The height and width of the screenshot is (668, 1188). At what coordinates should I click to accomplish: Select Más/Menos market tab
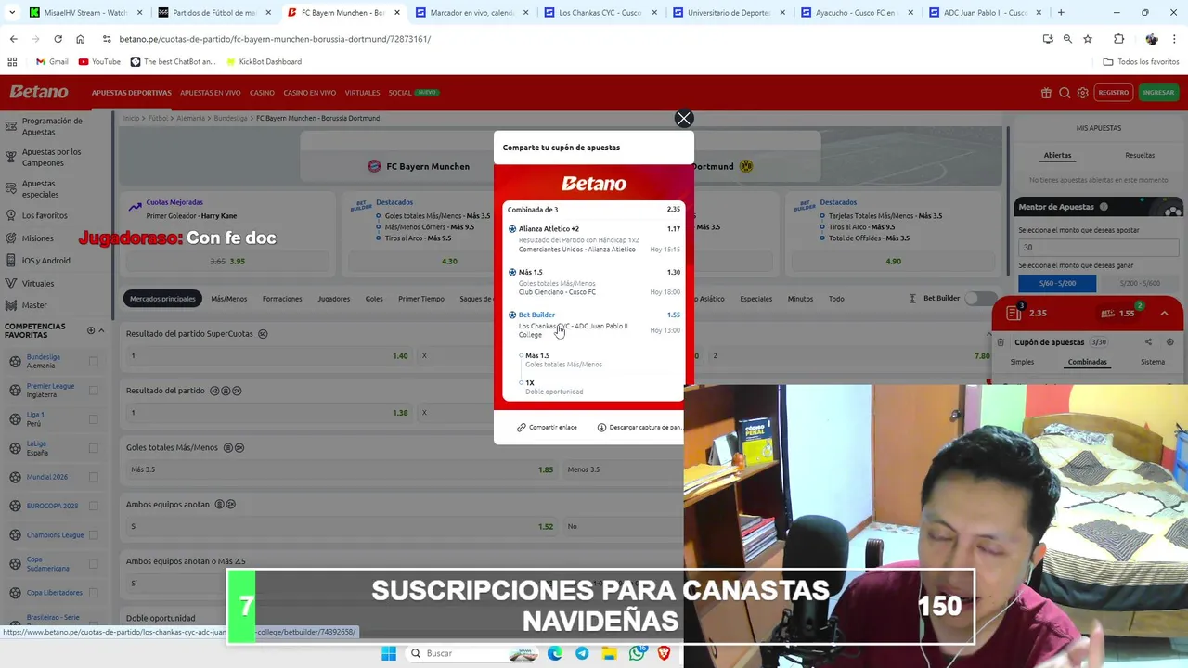pyautogui.click(x=228, y=299)
